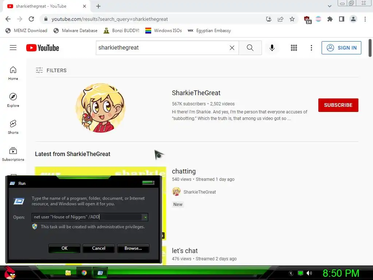The width and height of the screenshot is (373, 280).
Task: Click SharkieTheGreat under the chatting video
Action: pyautogui.click(x=200, y=192)
